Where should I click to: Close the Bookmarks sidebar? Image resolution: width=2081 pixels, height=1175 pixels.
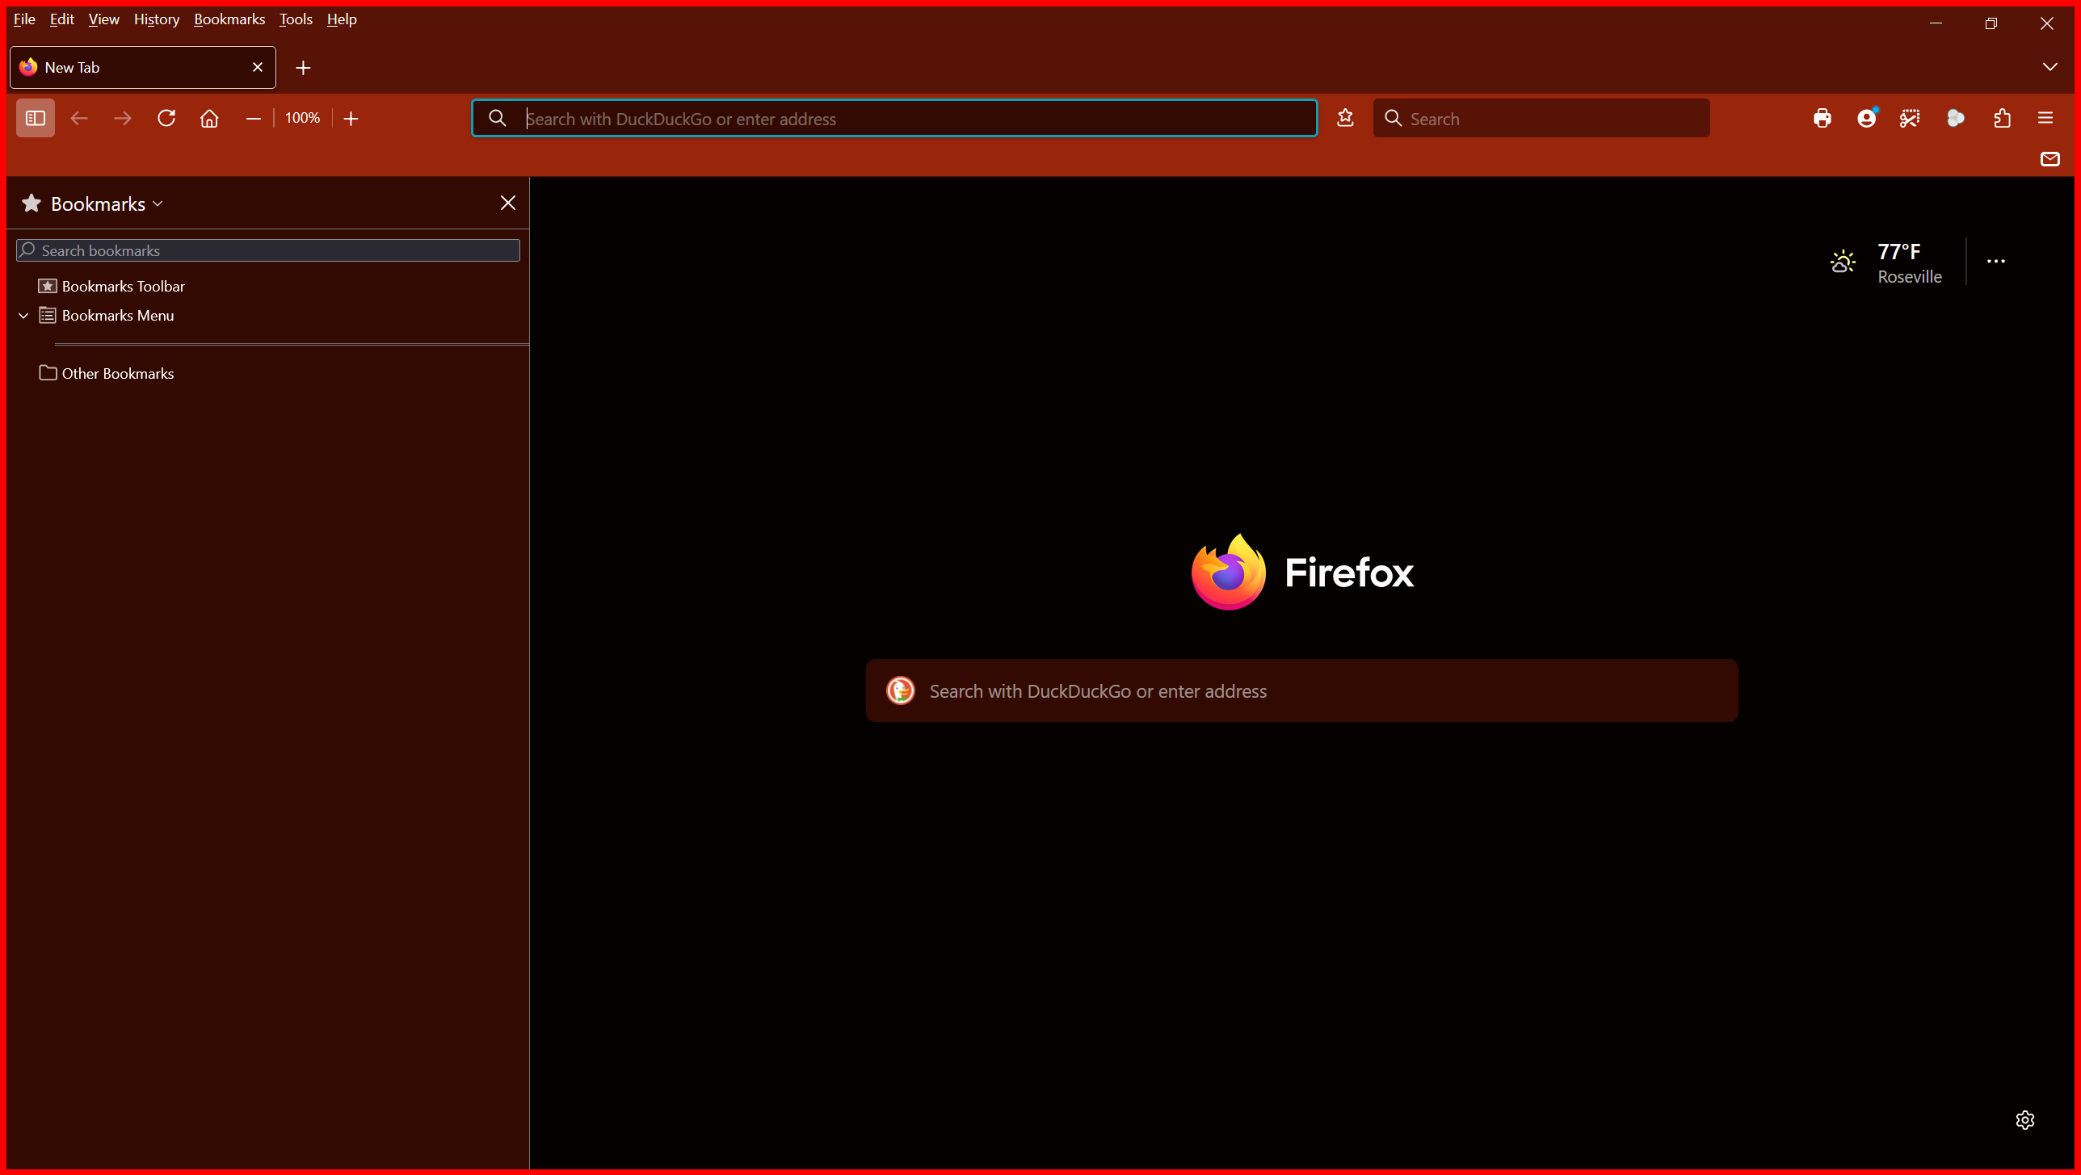[x=508, y=203]
